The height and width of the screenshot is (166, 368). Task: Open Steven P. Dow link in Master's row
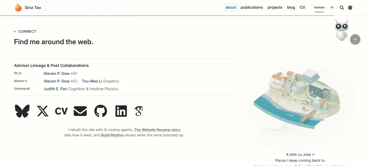[x=56, y=81]
